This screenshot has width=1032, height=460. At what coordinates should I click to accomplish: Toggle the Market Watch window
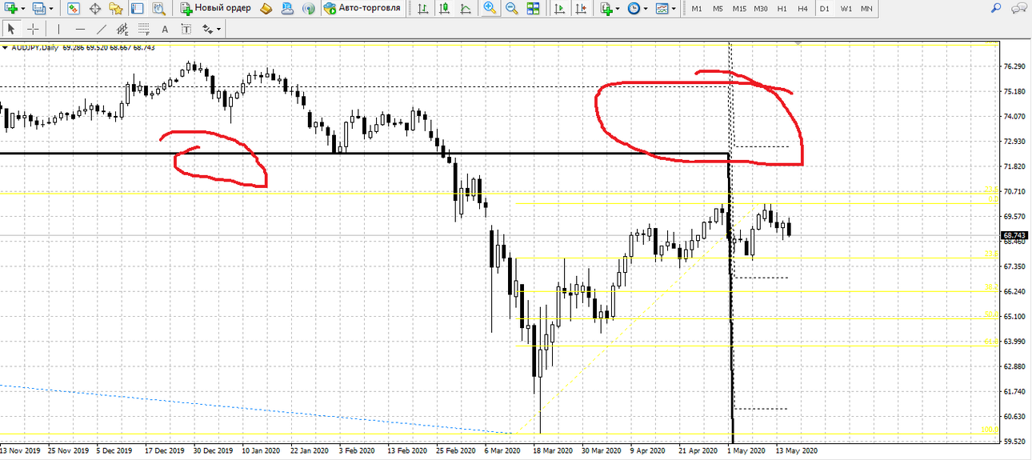pos(74,8)
